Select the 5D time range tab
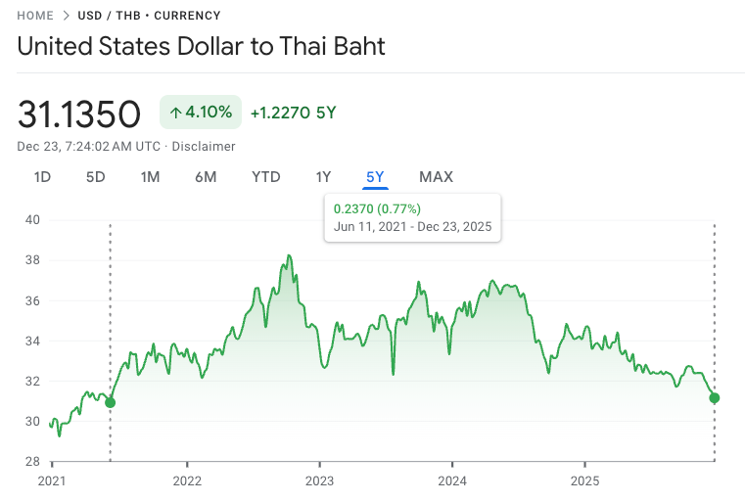The height and width of the screenshot is (502, 745). point(95,177)
